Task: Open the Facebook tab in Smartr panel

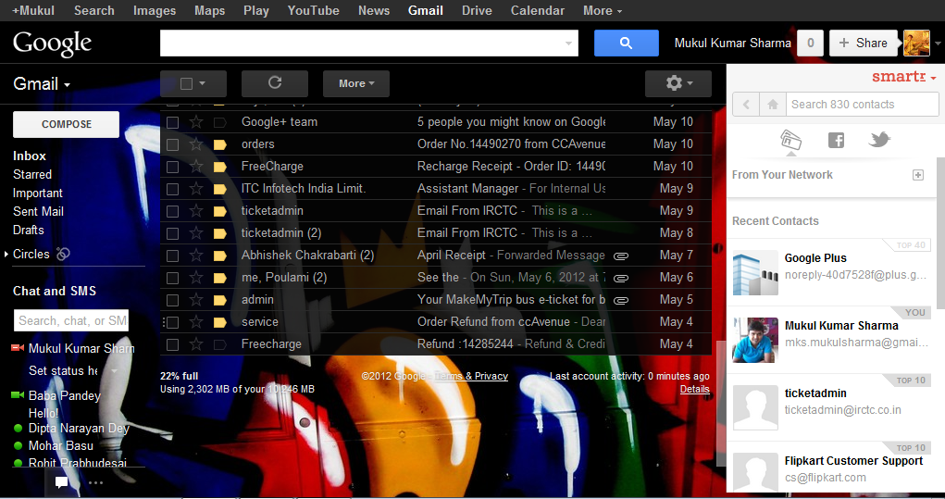Action: [x=836, y=141]
